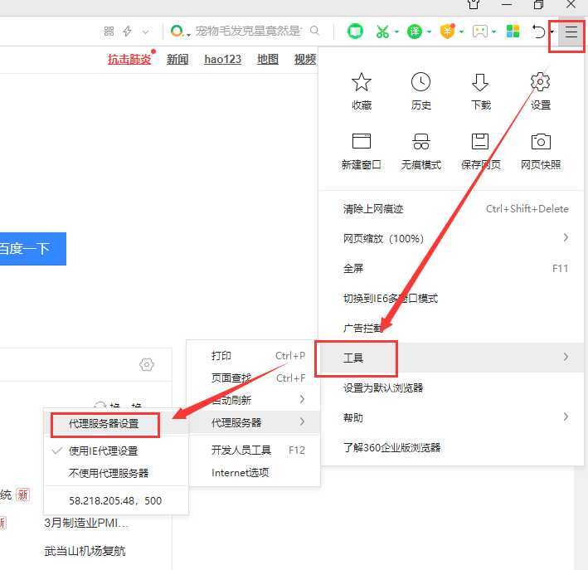The width and height of the screenshot is (588, 570).
Task: Click the skin/shirt icon in title bar
Action: (x=474, y=4)
